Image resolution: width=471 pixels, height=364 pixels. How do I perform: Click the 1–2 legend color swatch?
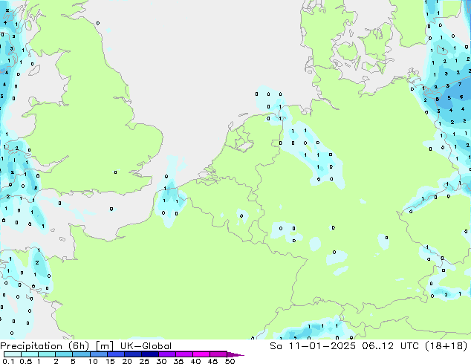click(x=47, y=354)
